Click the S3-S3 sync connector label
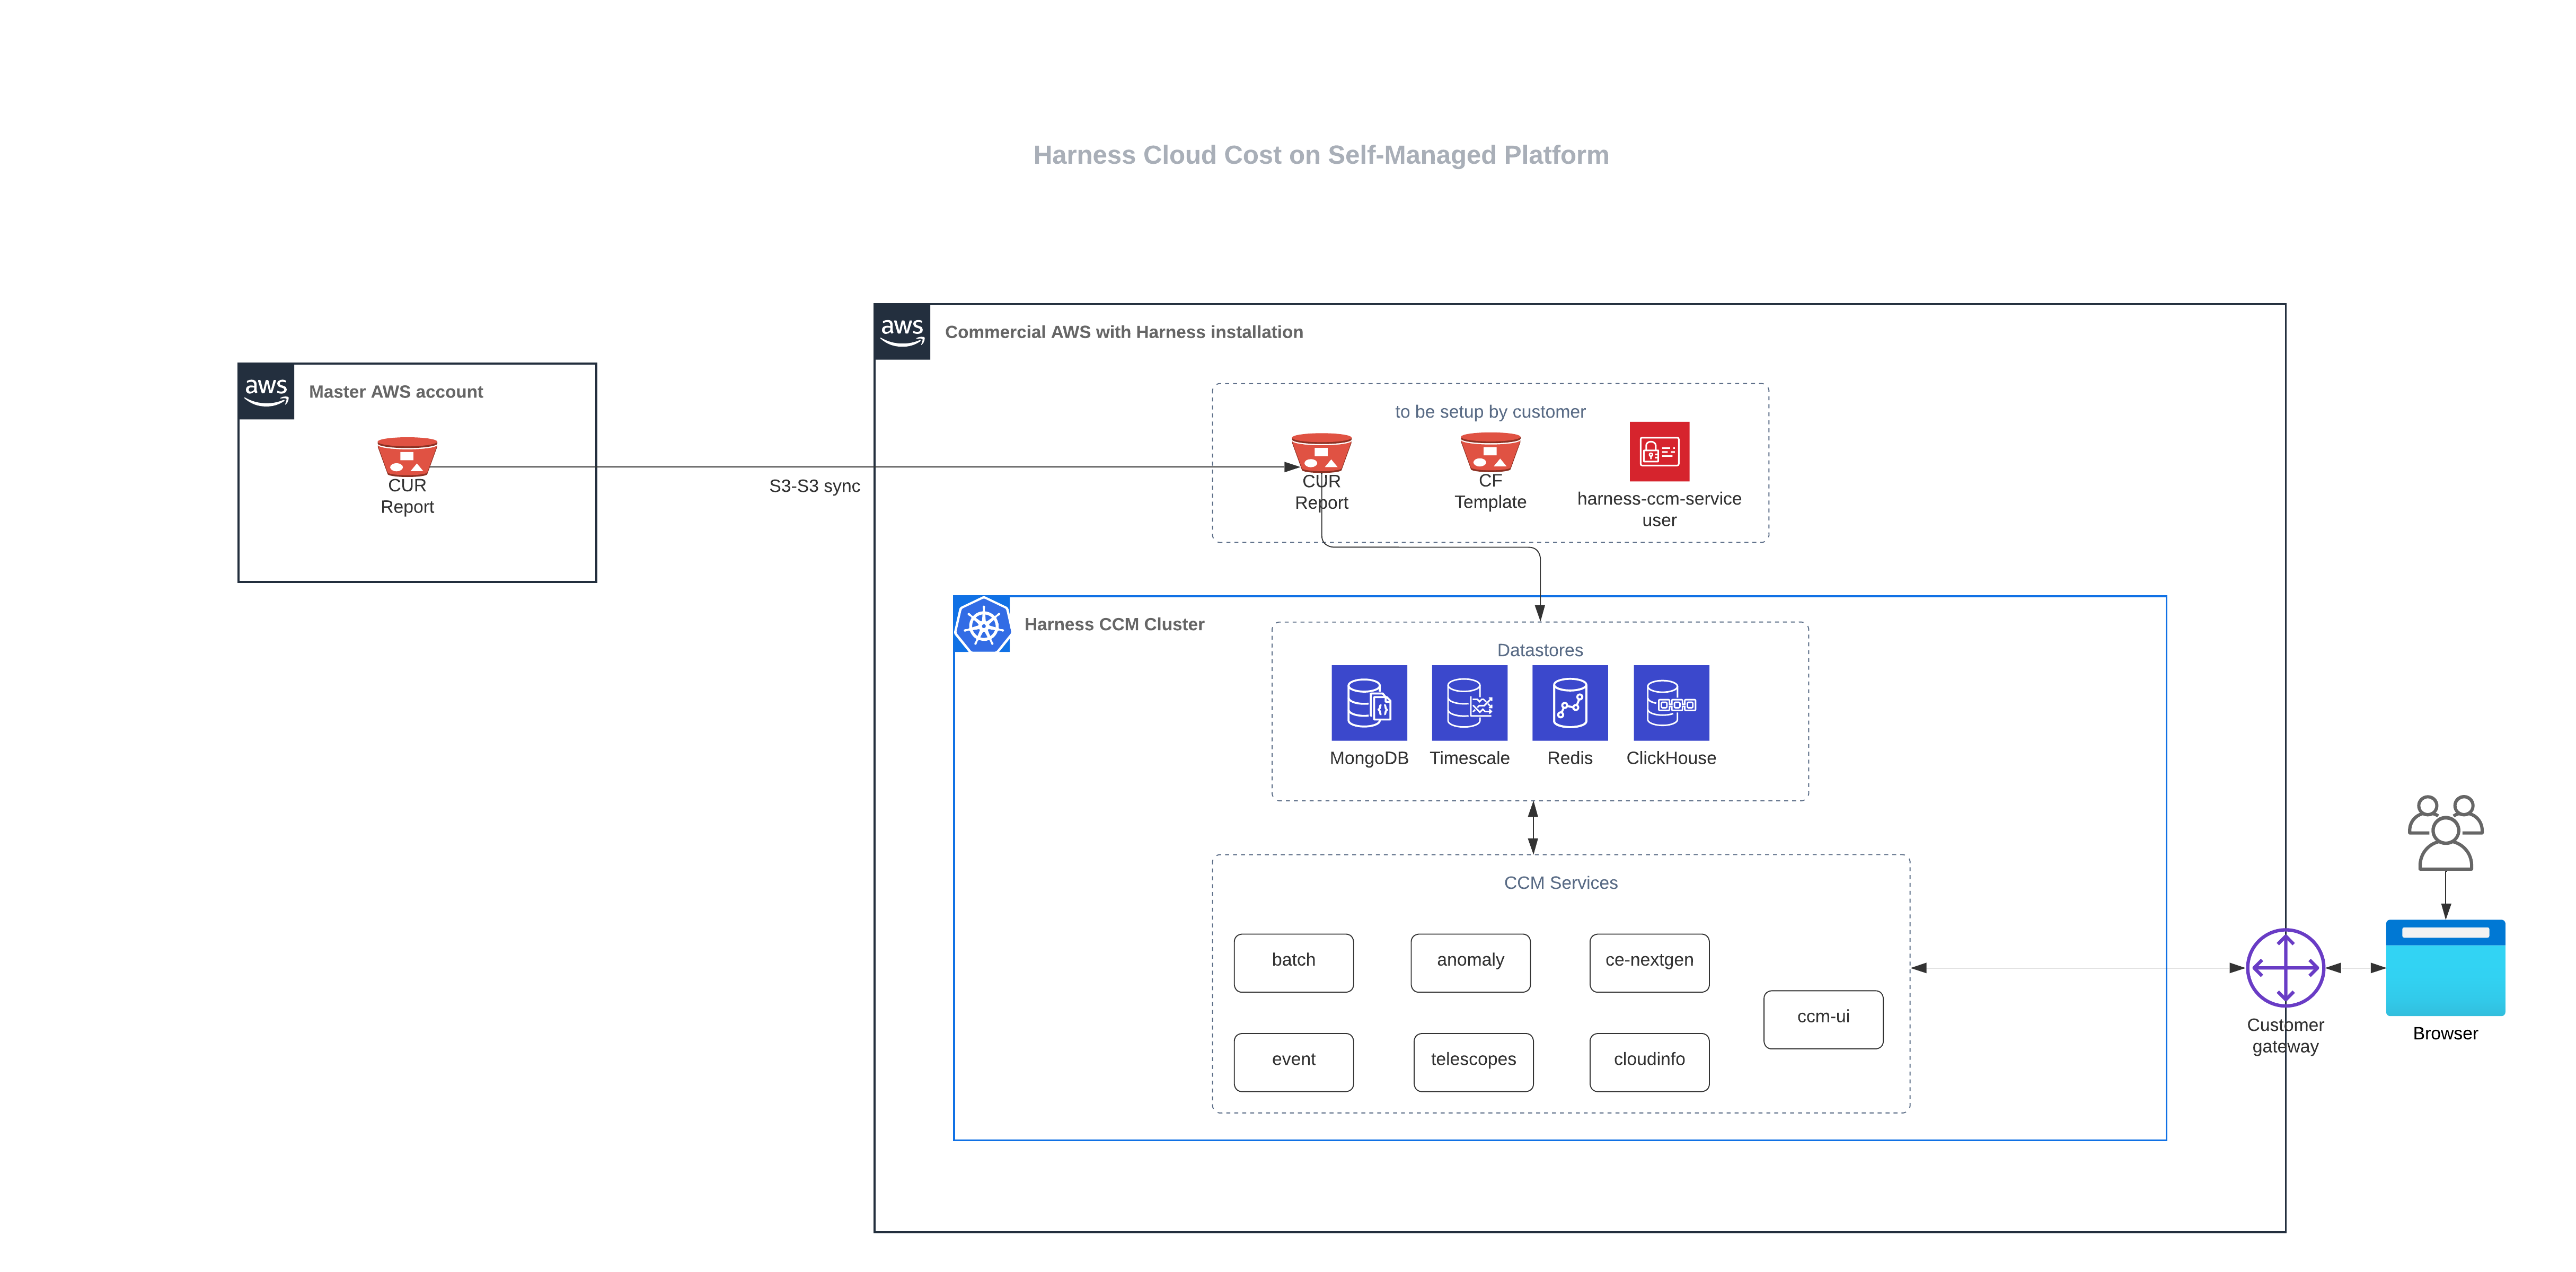 (x=814, y=486)
